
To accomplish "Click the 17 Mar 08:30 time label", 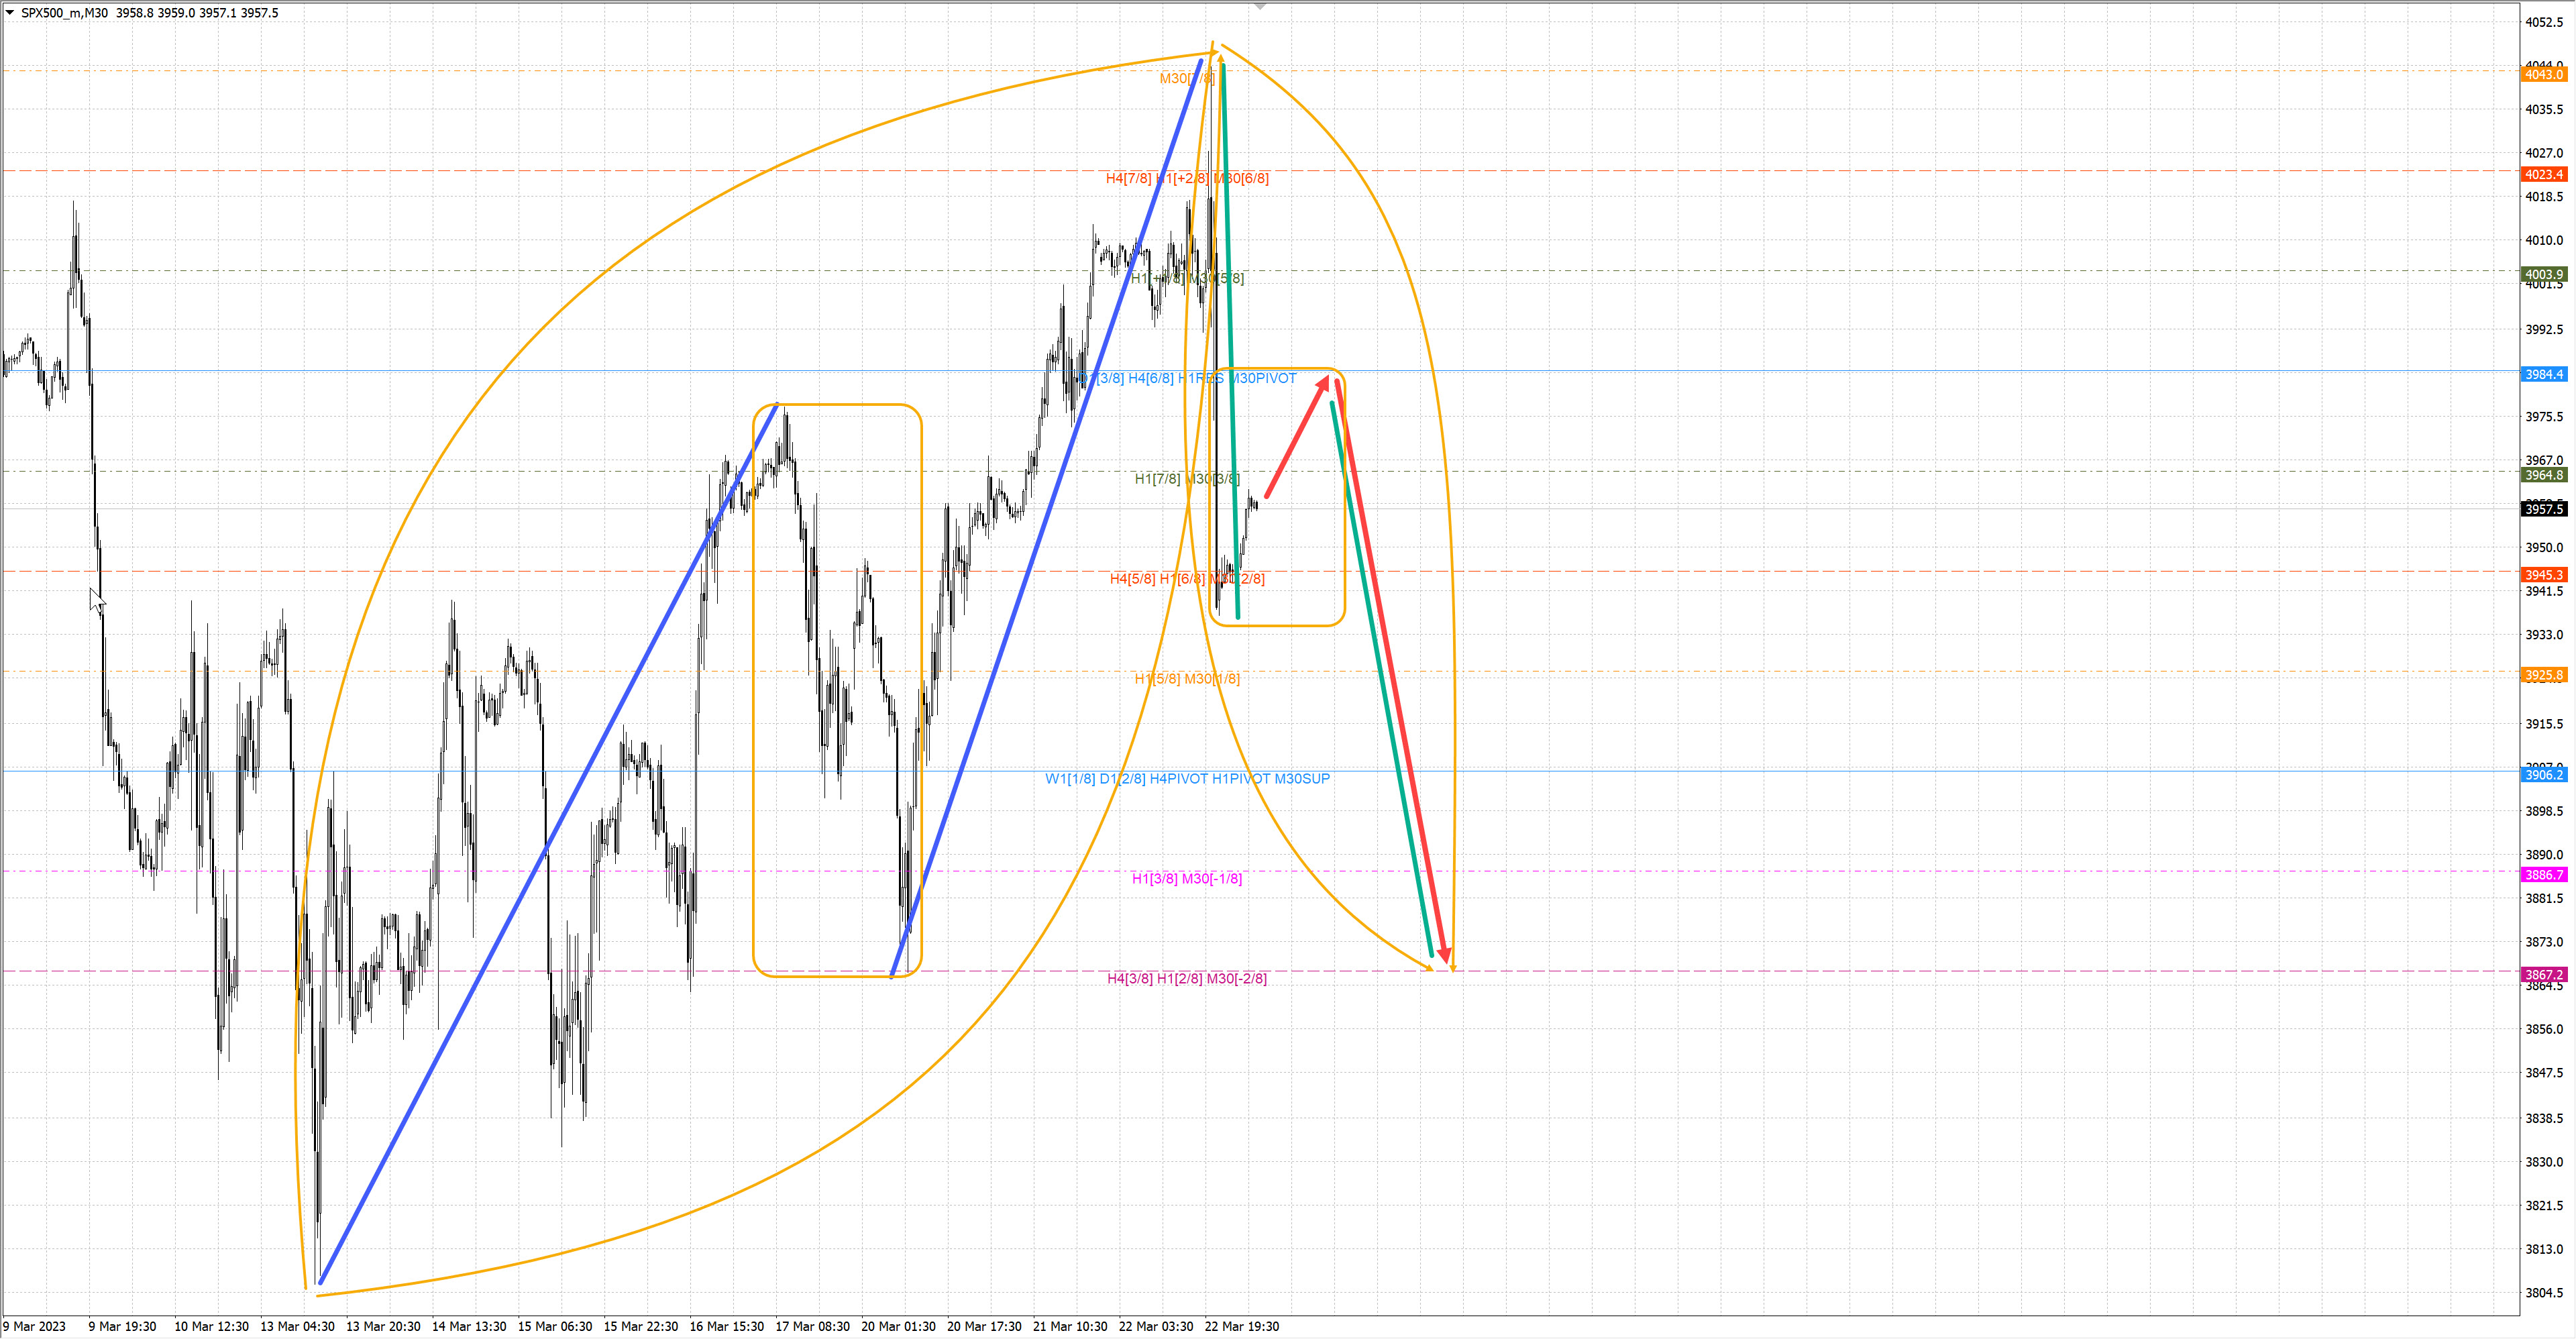I will pos(812,1327).
